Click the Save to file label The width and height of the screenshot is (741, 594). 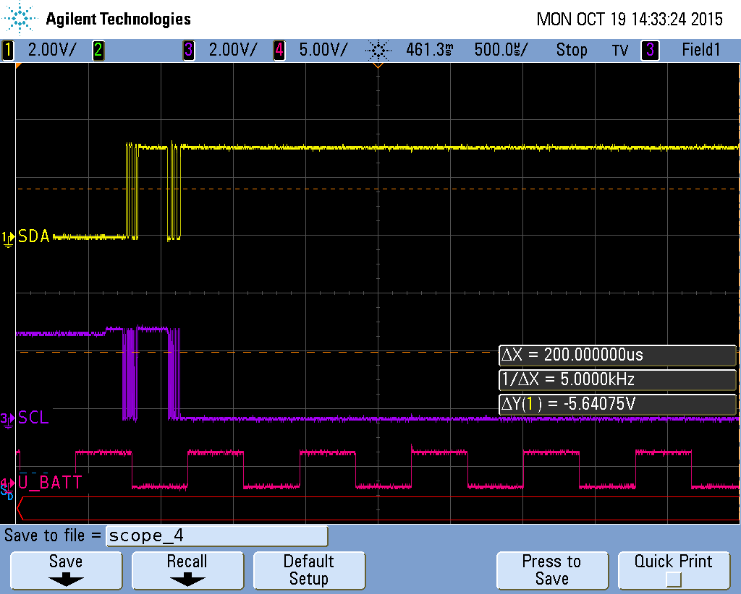[53, 535]
